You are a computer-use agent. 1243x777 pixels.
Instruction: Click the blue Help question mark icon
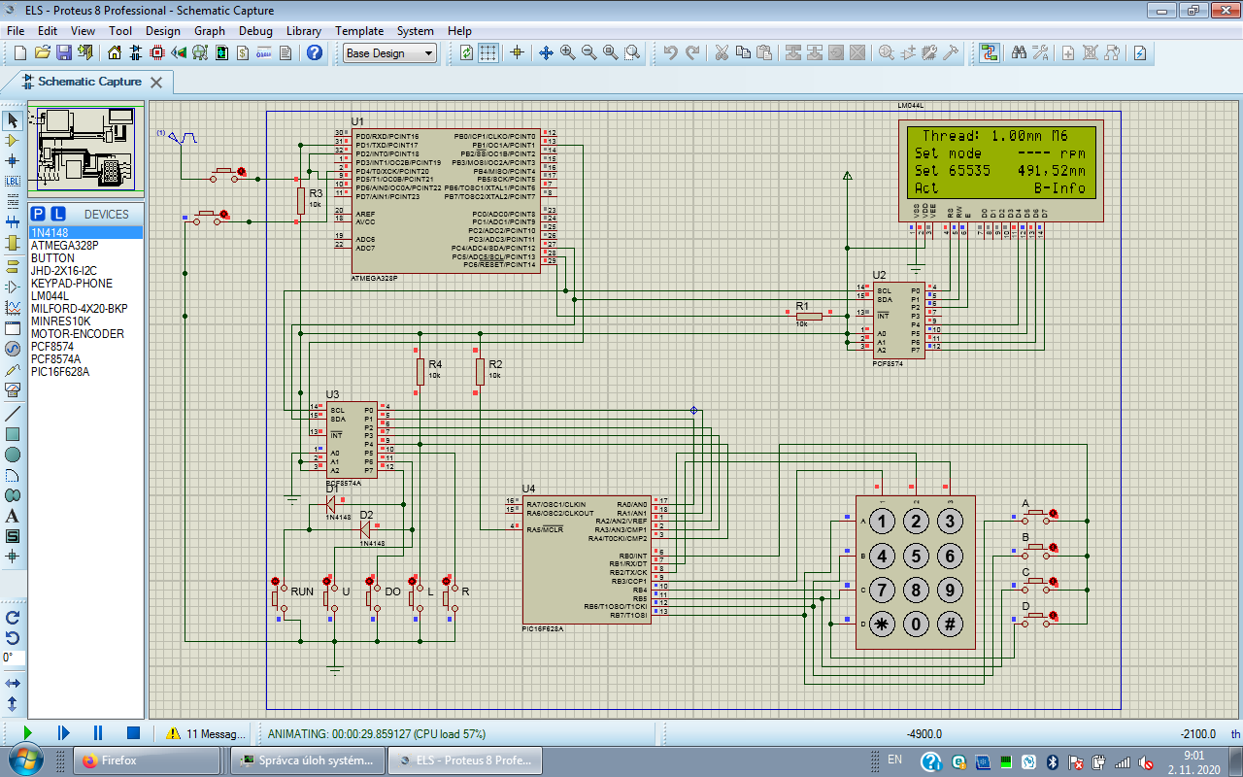[315, 52]
